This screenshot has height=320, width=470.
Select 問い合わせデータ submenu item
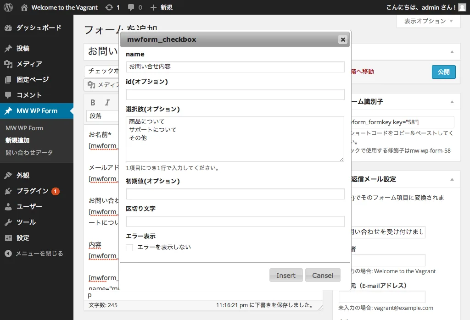click(x=29, y=153)
